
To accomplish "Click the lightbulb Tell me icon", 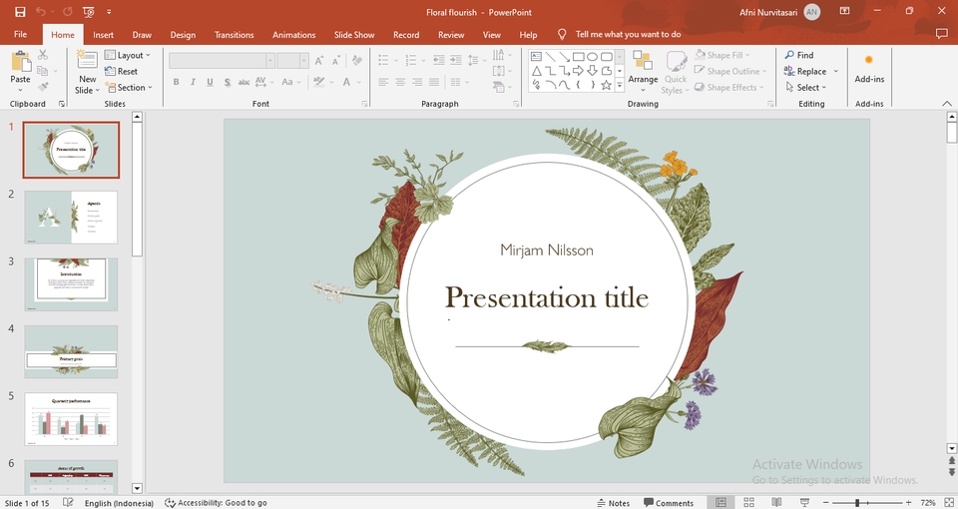I will point(562,34).
